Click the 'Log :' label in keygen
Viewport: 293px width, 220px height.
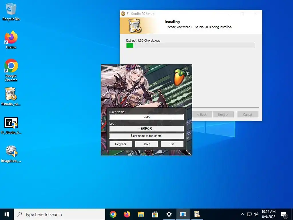[113, 124]
